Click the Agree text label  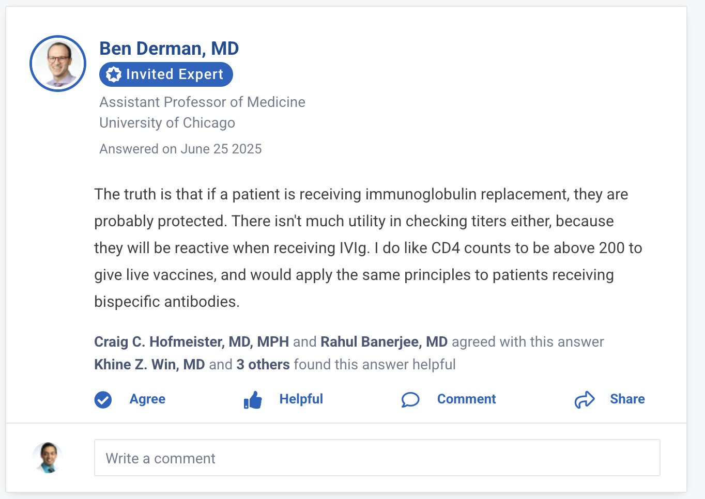(147, 399)
